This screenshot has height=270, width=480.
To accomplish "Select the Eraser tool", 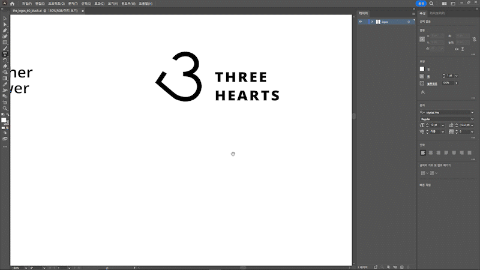I will point(5,67).
